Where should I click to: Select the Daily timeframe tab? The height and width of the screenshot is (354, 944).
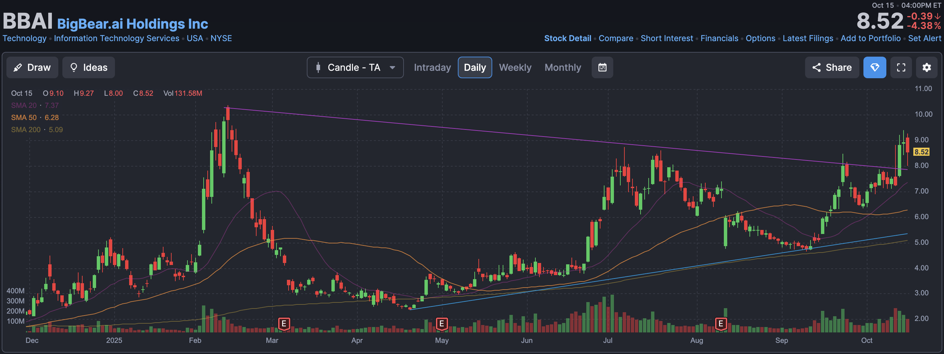[475, 67]
